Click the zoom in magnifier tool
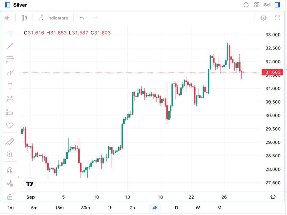 point(10,154)
